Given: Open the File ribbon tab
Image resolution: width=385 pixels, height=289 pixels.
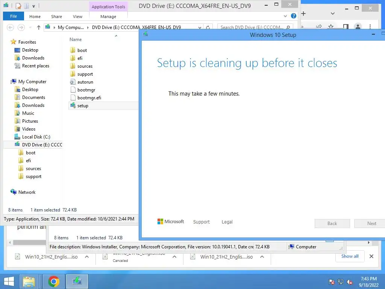Looking at the screenshot, I should 14,16.
